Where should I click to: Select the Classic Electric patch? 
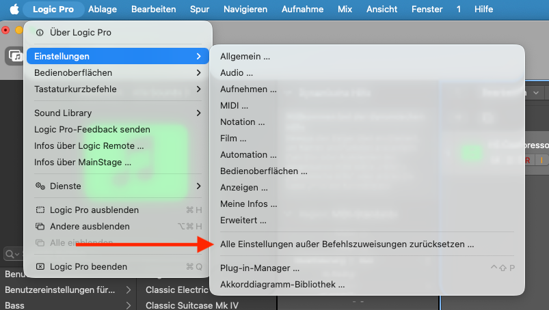[x=177, y=290]
